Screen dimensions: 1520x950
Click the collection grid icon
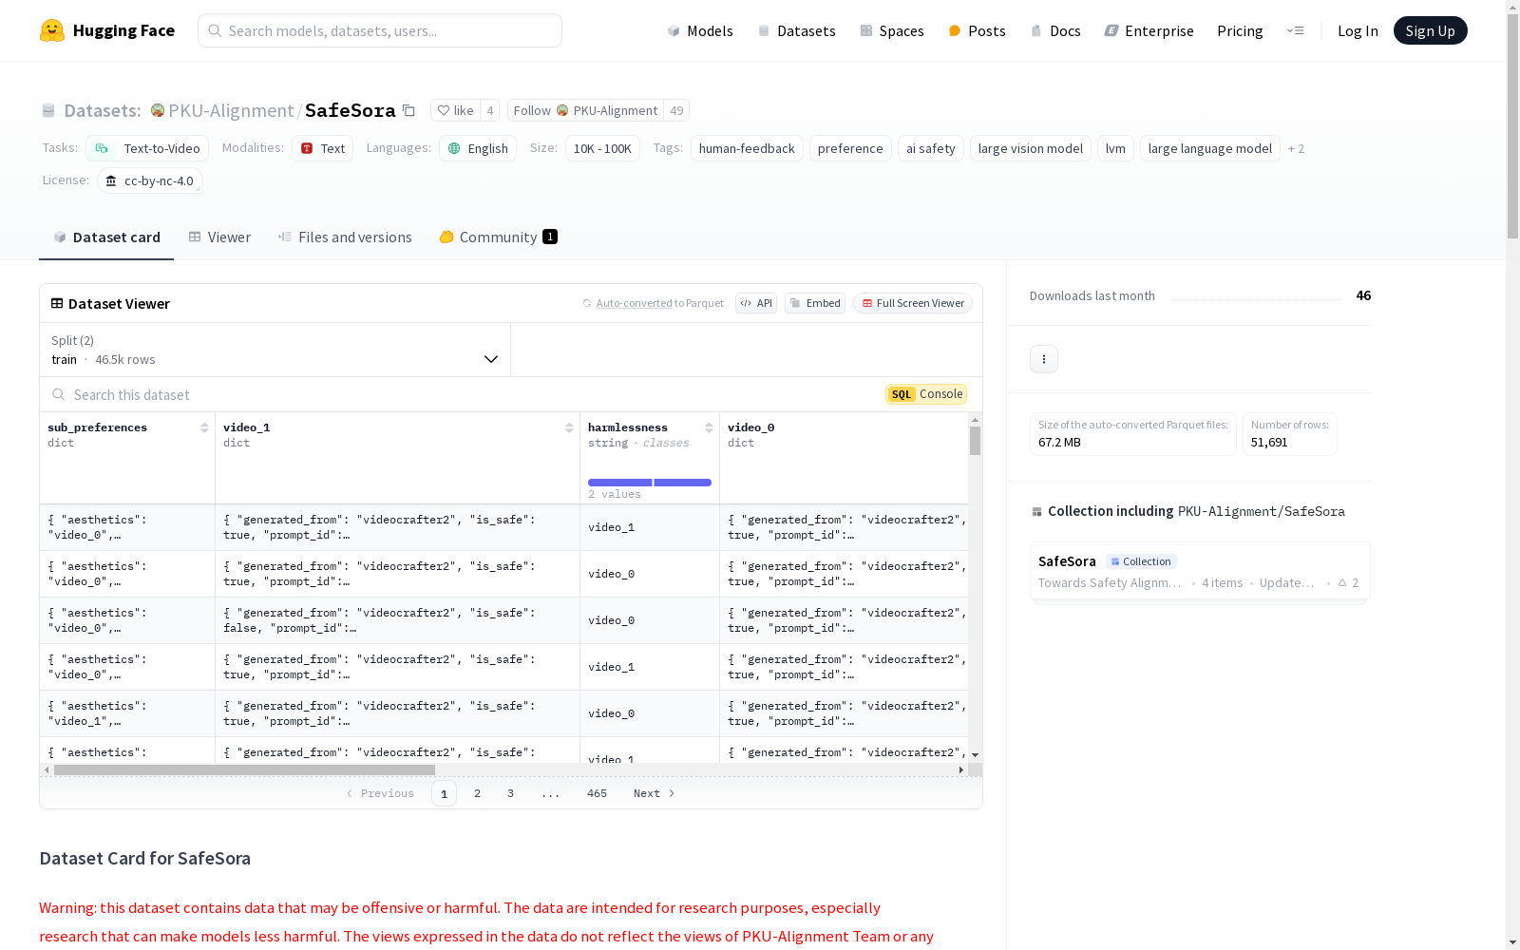point(1036,511)
